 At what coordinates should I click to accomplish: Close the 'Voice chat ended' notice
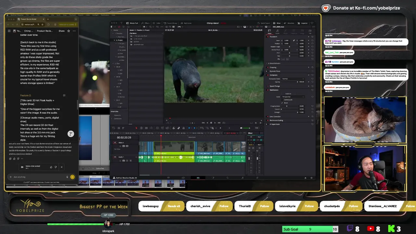[61, 167]
